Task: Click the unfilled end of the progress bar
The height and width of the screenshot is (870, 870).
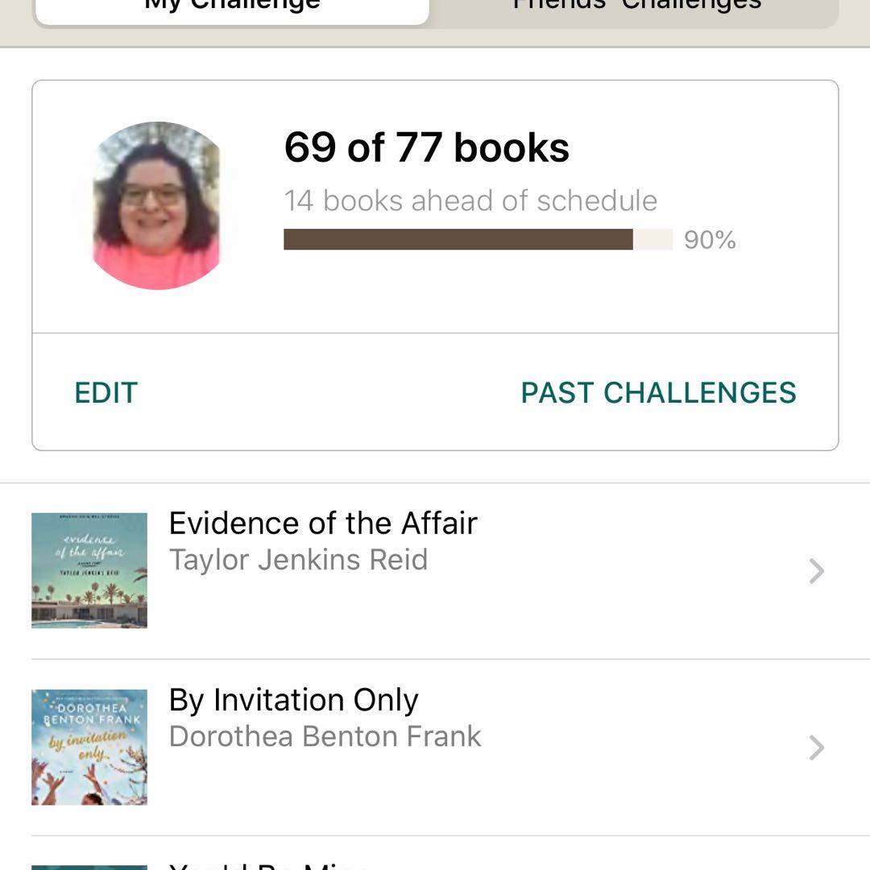Action: 653,239
